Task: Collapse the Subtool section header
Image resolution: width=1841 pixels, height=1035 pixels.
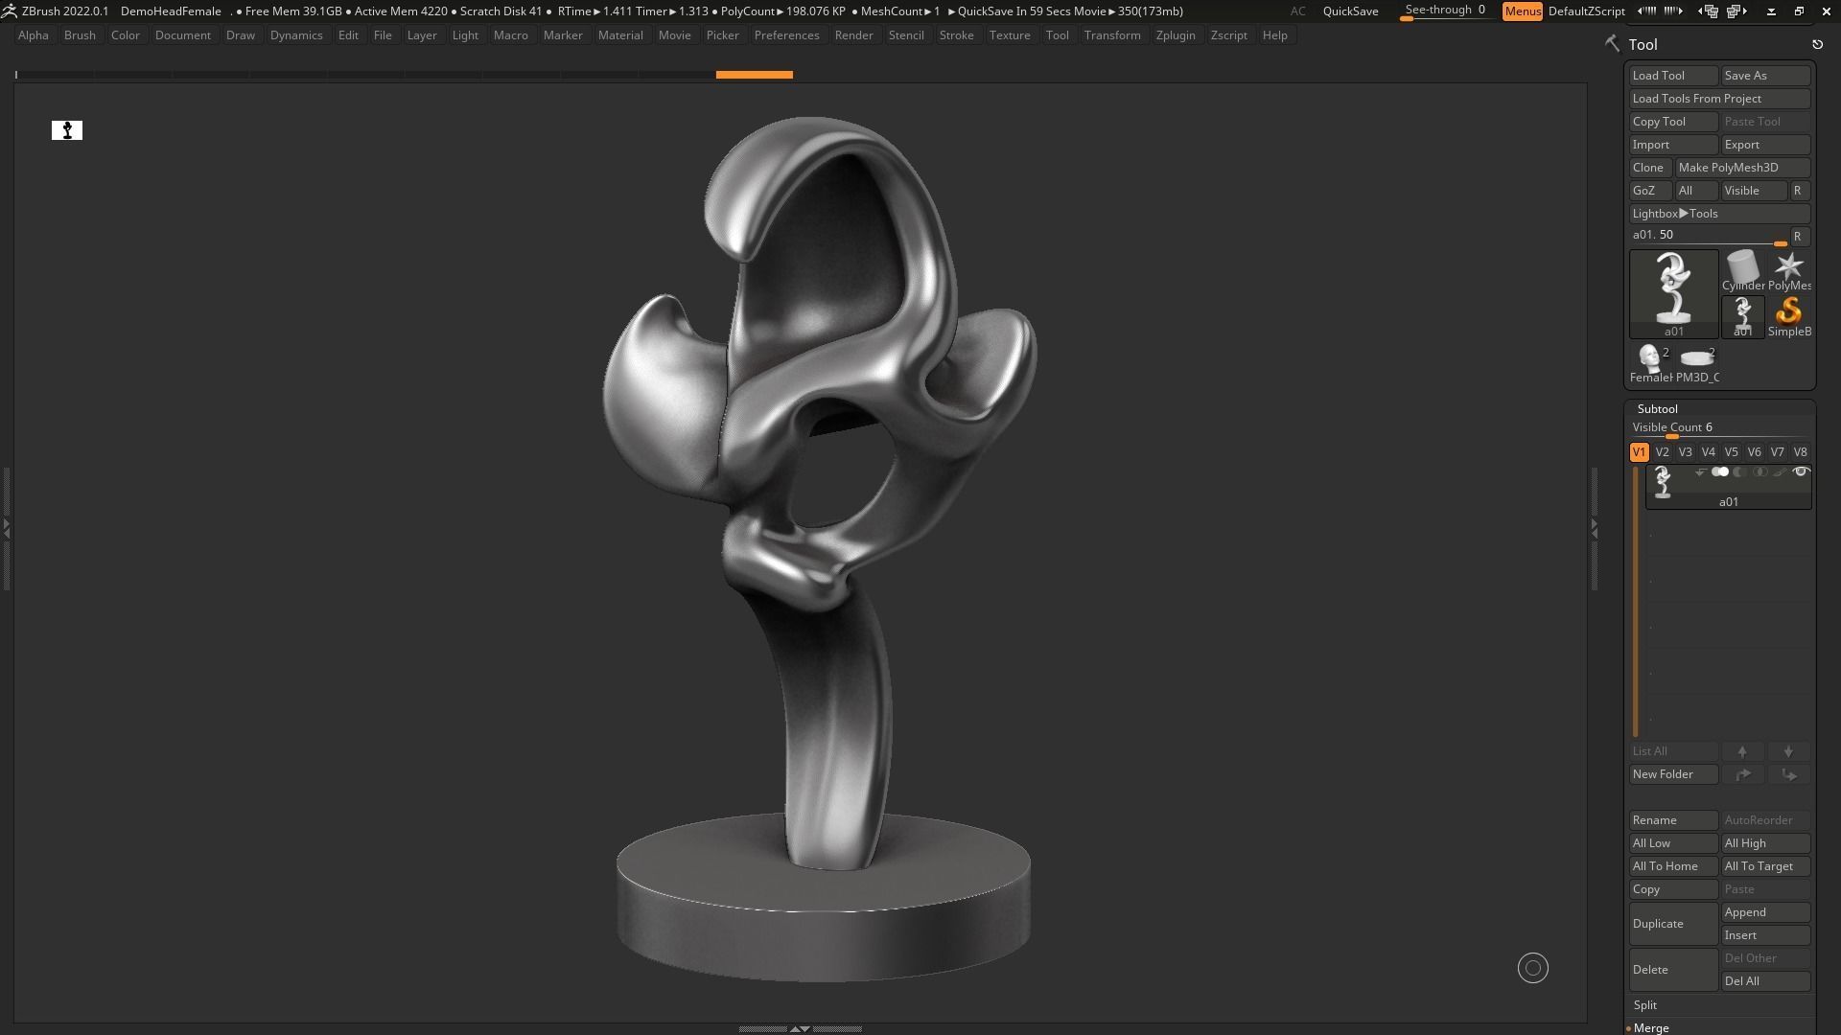Action: coord(1658,409)
